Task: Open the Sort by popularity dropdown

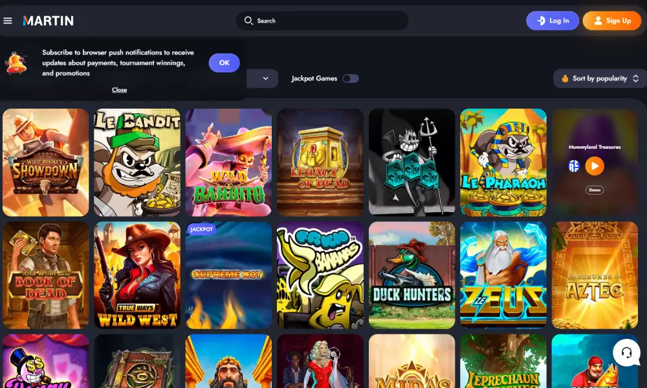Action: (595, 78)
